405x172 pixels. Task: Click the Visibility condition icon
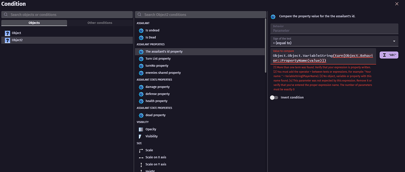141,136
